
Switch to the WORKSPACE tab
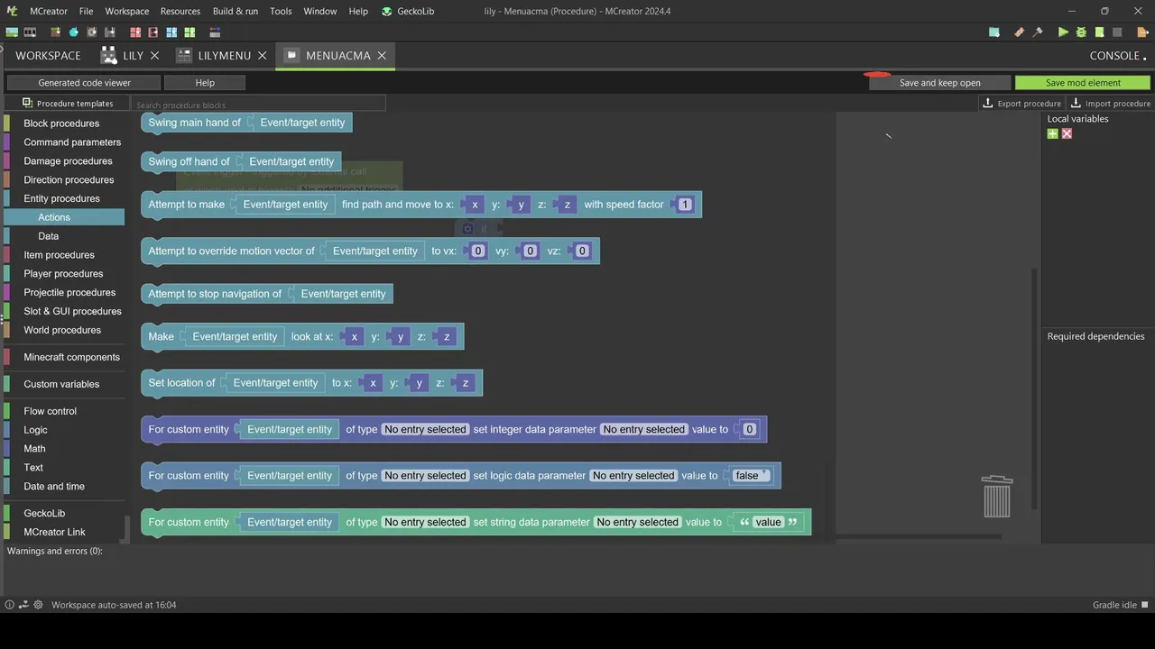(x=48, y=55)
